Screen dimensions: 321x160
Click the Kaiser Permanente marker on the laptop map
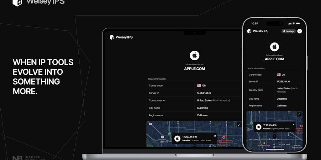(224, 138)
